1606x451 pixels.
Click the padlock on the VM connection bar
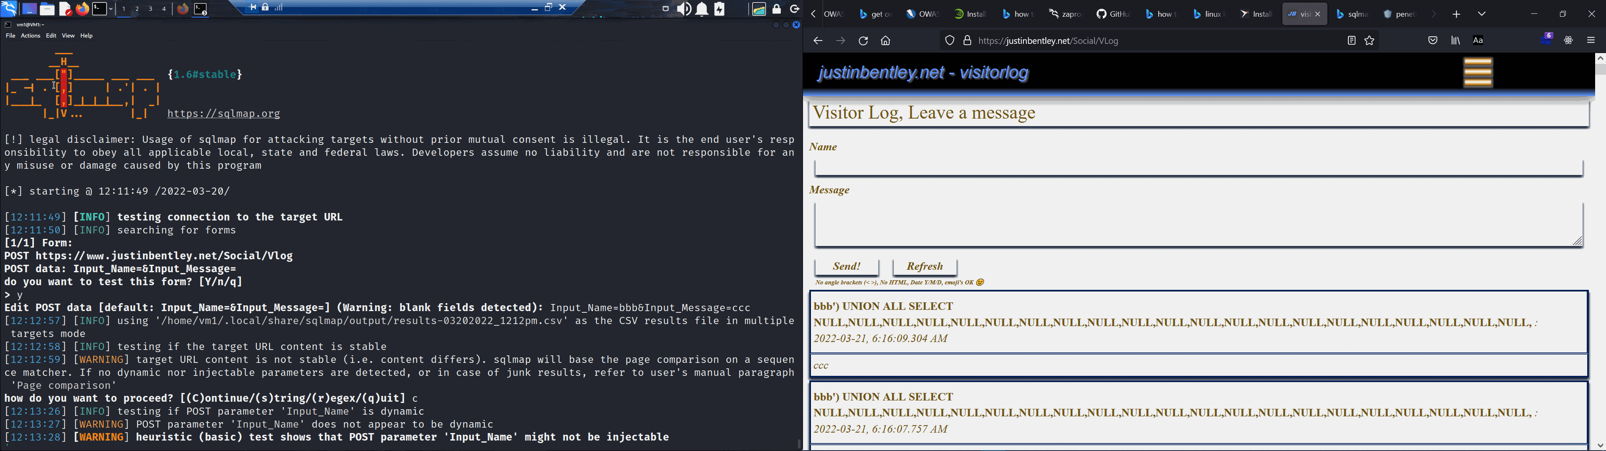266,8
